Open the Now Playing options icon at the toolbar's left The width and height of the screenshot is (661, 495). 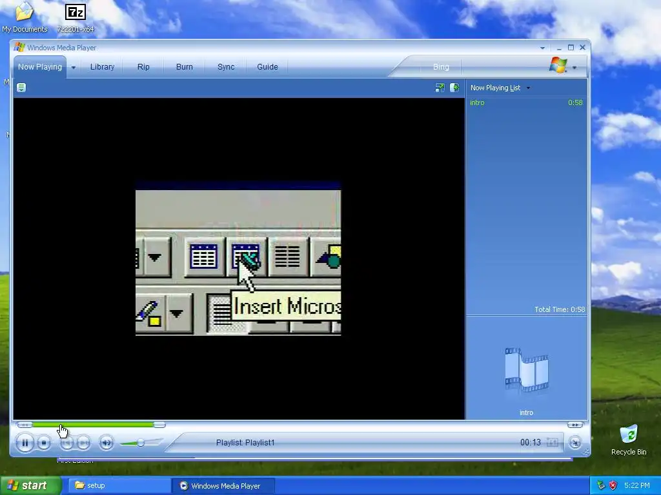coord(21,88)
